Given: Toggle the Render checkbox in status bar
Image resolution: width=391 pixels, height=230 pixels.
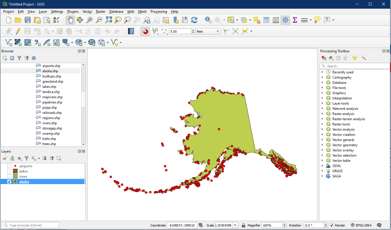Looking at the screenshot, I should click(332, 225).
